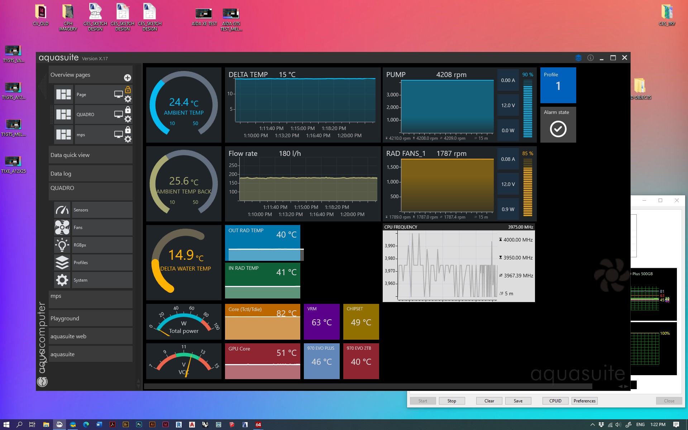Screen dimensions: 688x430
Task: Toggle the lock on mps page
Action: pyautogui.click(x=128, y=130)
